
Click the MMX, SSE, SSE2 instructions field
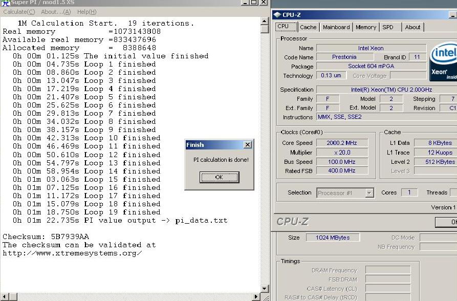387,117
